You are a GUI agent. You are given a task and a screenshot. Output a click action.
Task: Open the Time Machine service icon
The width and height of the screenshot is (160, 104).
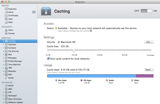(x=6, y=64)
